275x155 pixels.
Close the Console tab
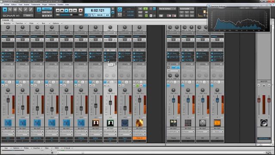(12, 20)
